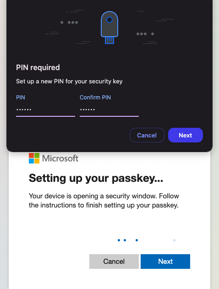Click the "PIN required" heading

[x=38, y=67]
